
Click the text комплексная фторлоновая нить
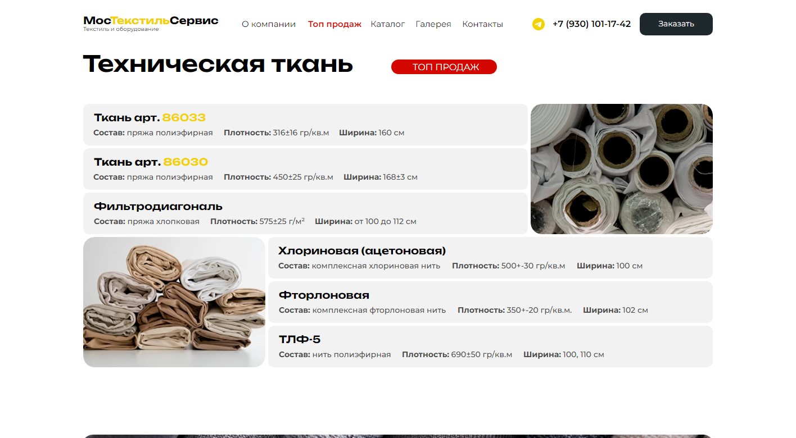click(x=379, y=311)
